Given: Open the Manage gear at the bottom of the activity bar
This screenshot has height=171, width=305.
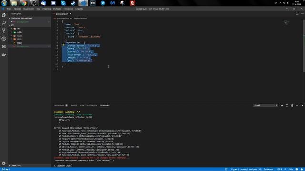Looking at the screenshot, I should pyautogui.click(x=4, y=163).
